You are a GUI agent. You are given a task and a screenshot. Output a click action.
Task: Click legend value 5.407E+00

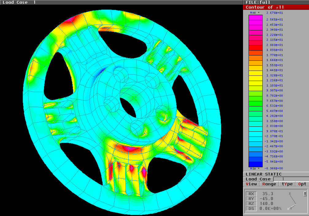pos(275,111)
